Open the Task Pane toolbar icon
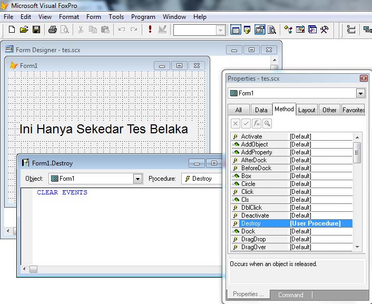Viewport: 372px width, 304px height. [x=312, y=30]
